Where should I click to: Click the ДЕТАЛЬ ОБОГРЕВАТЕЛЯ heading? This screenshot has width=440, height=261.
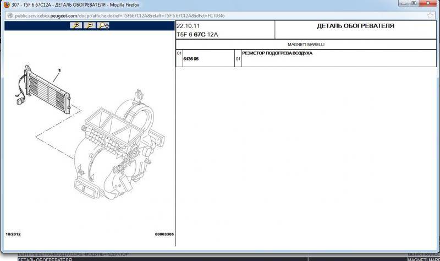tap(355, 26)
